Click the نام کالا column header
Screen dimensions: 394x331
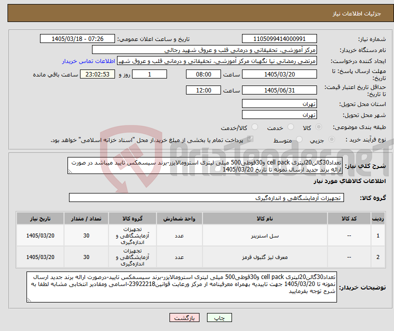pyautogui.click(x=265, y=218)
